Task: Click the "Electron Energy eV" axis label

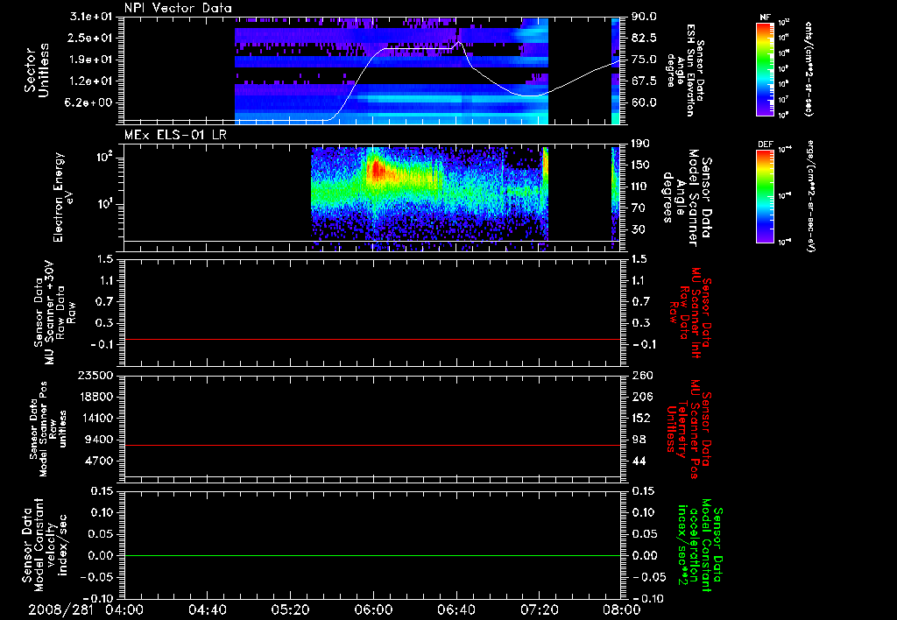Action: pos(63,197)
